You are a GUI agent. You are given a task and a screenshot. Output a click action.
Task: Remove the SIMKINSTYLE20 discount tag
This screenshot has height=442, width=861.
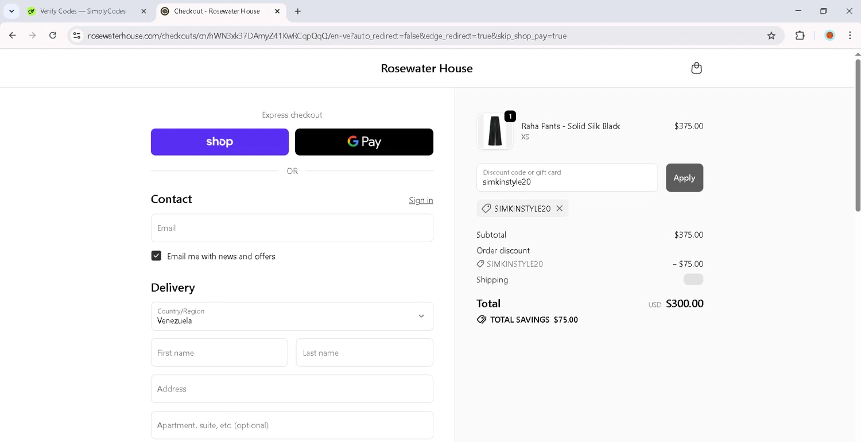560,208
